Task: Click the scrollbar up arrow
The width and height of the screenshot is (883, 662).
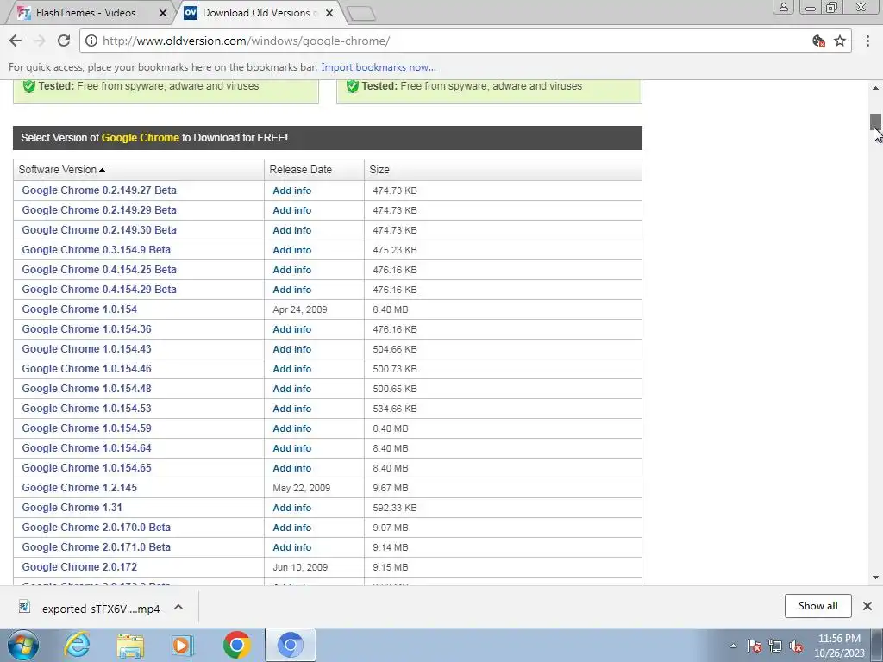Action: point(875,88)
